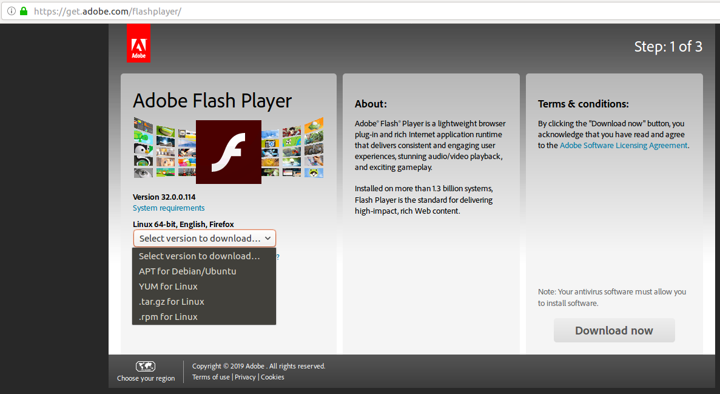Click the 'Step: 1 of 3' text
720x394 pixels.
(x=668, y=46)
